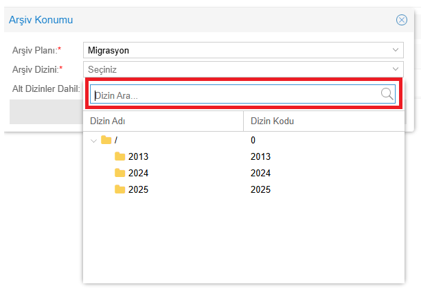Sort by Dizin Kodu column header

pyautogui.click(x=273, y=121)
